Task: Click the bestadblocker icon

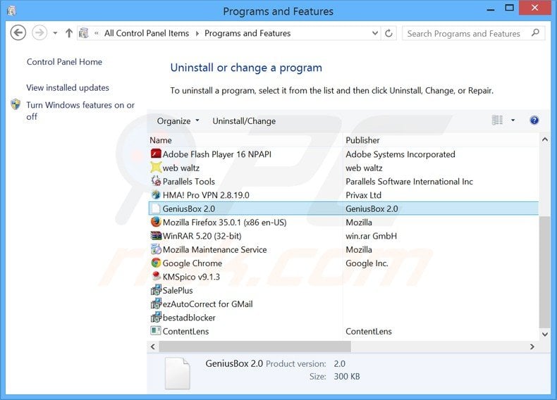Action: (x=156, y=318)
